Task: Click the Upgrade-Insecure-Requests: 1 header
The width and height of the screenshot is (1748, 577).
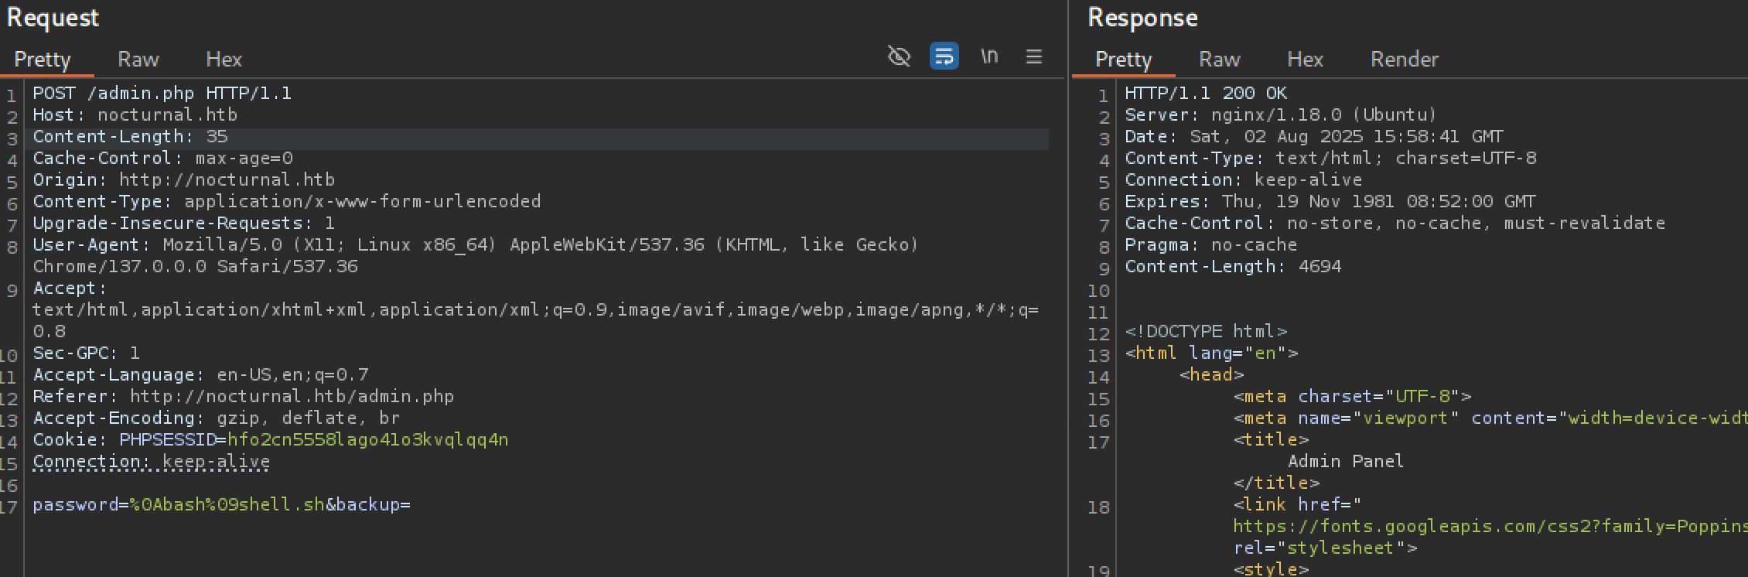Action: click(183, 224)
